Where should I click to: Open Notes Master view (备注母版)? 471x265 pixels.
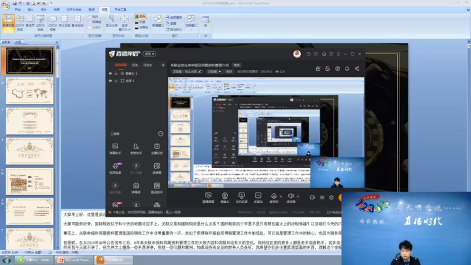[x=77, y=22]
